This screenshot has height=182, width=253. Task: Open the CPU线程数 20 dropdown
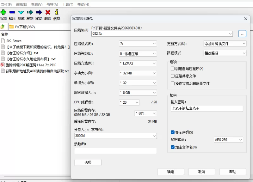click(129, 102)
